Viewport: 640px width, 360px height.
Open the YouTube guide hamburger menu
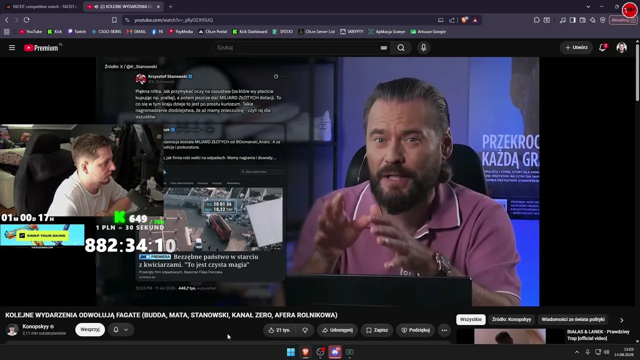[12, 47]
